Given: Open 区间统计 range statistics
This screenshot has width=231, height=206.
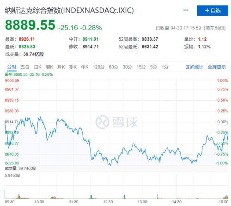Looking at the screenshot, I should [194, 67].
